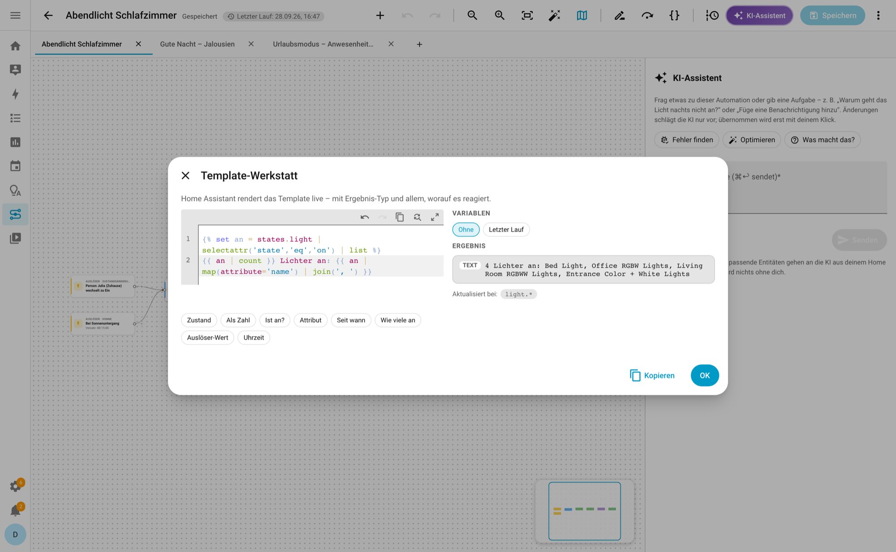Open settings gear with badge
The height and width of the screenshot is (552, 896).
point(16,486)
